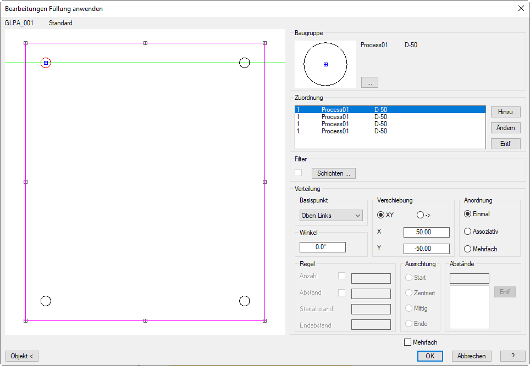Click the top-center magenta grip handle
Viewport: 530px width, 366px height.
145,43
